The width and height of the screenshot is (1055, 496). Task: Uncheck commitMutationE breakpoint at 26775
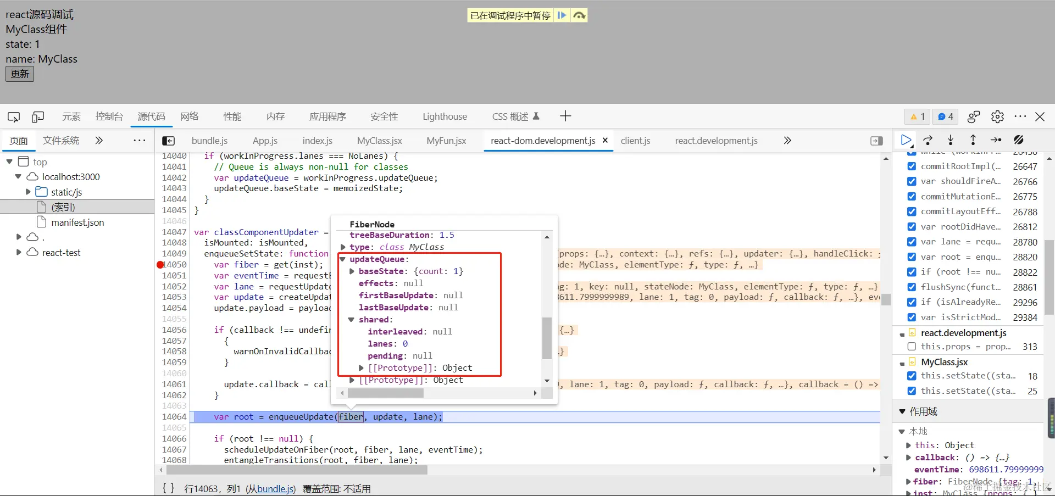coord(912,197)
